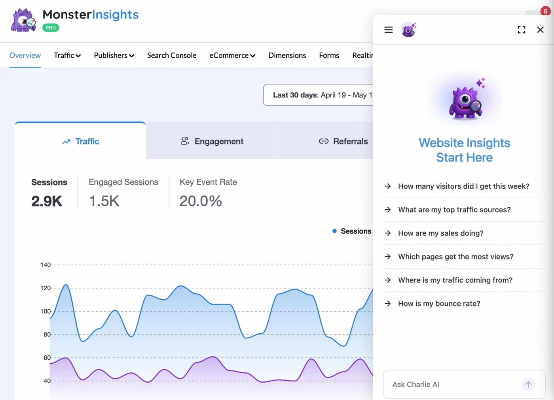Open the chat panel hamburger menu
Viewport: 554px width, 400px height.
[389, 30]
